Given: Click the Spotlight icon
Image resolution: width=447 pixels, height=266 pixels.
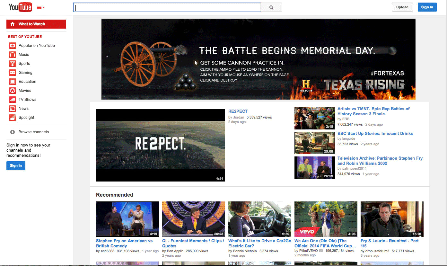Looking at the screenshot, I should tap(13, 118).
